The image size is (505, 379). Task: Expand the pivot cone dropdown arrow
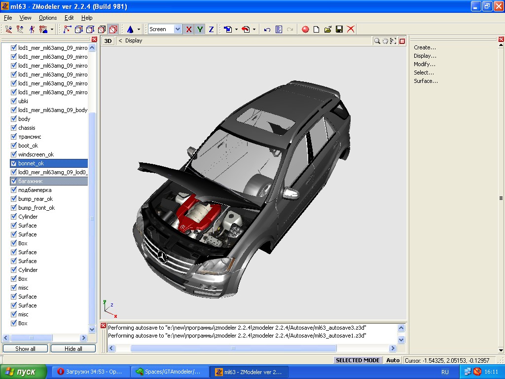139,29
